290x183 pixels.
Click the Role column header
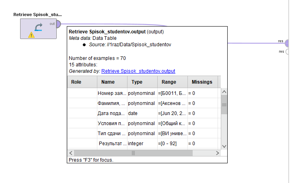click(82, 82)
